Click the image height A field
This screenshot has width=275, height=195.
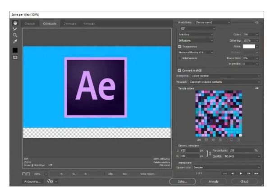coord(190,156)
